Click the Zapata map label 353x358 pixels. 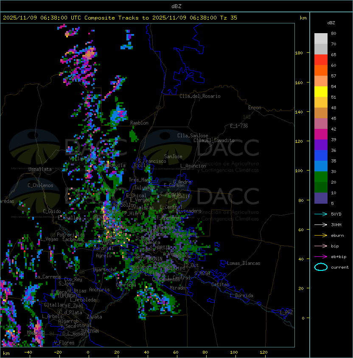(x=94, y=317)
